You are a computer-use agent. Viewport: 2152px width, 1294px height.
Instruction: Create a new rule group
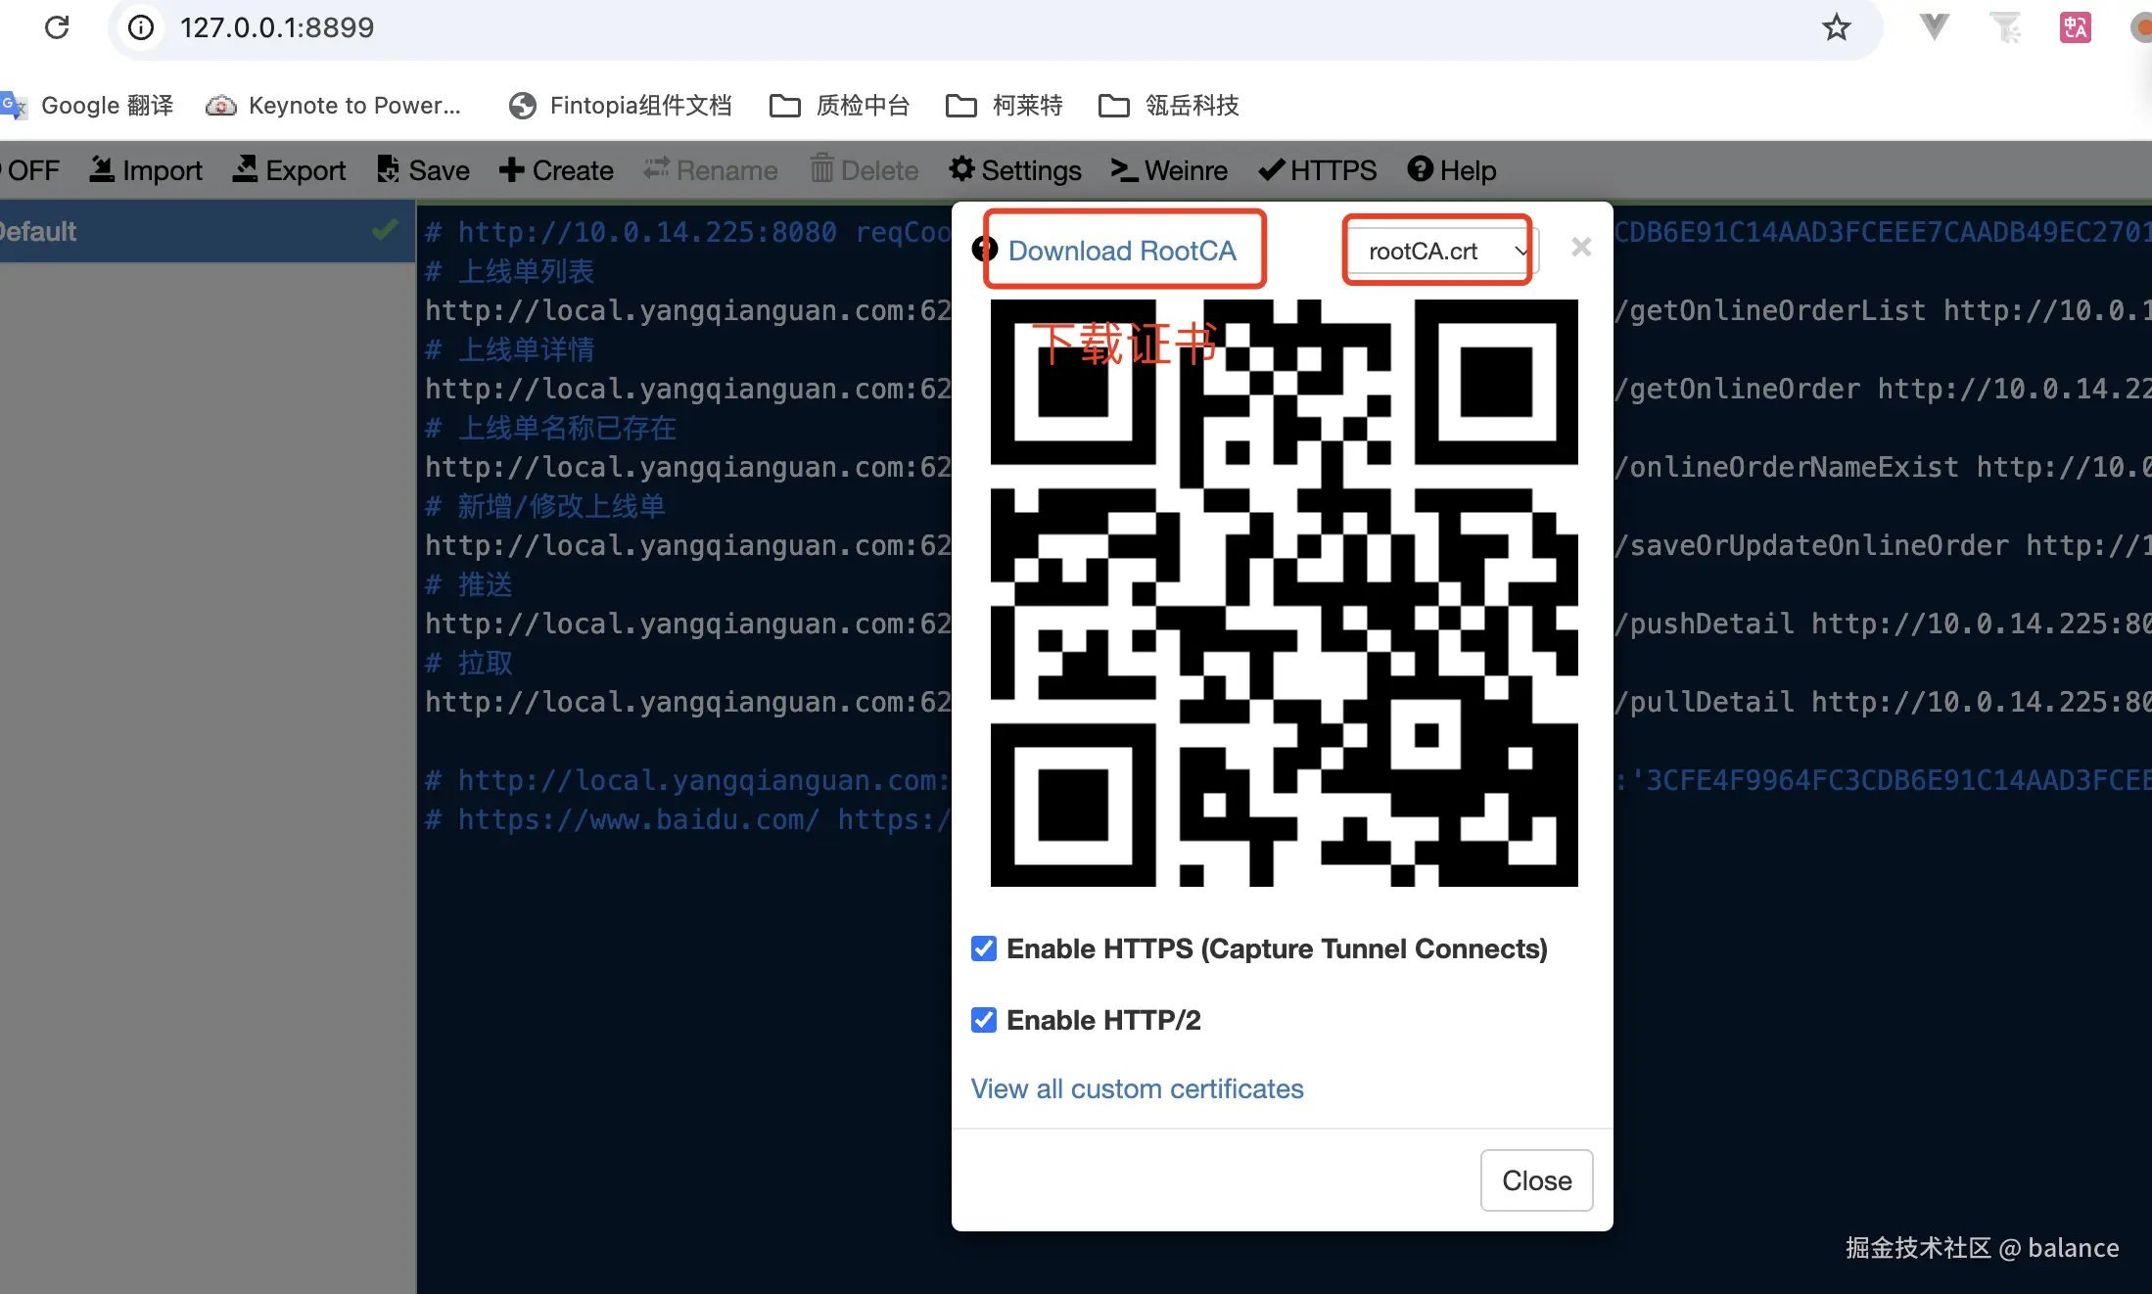(x=556, y=170)
